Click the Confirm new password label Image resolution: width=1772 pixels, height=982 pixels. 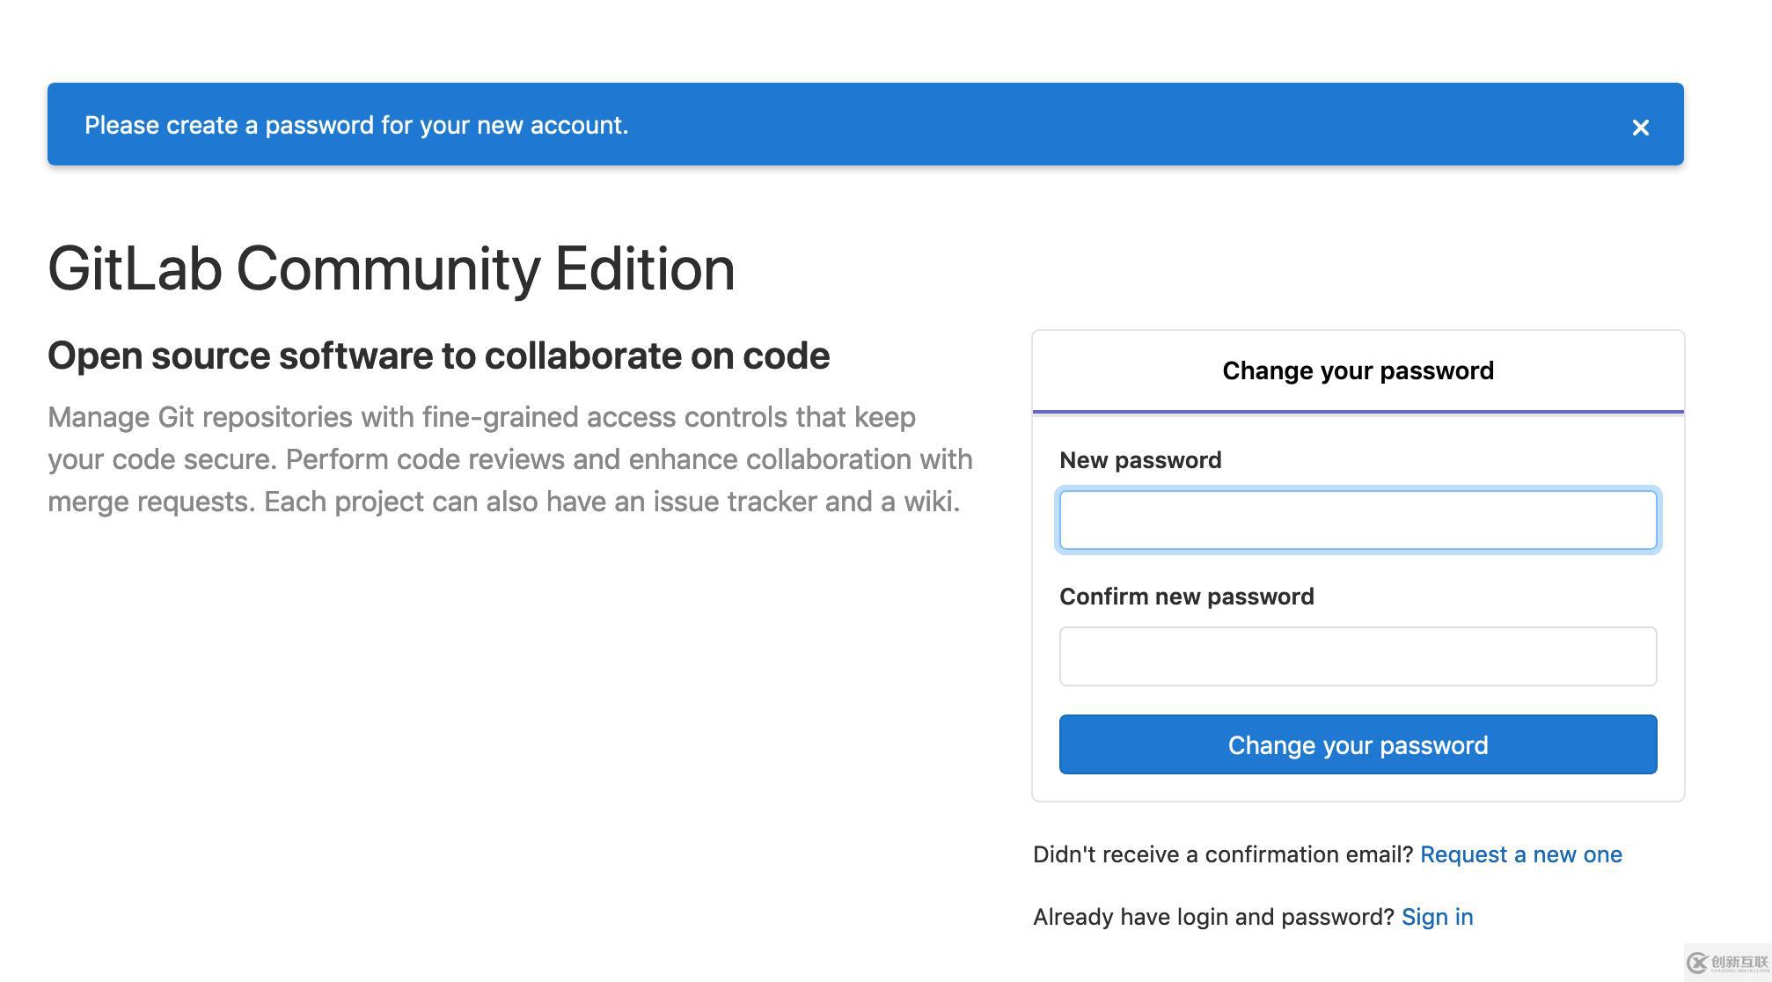[x=1186, y=597]
